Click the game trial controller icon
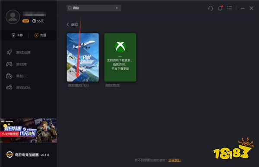 [9, 87]
